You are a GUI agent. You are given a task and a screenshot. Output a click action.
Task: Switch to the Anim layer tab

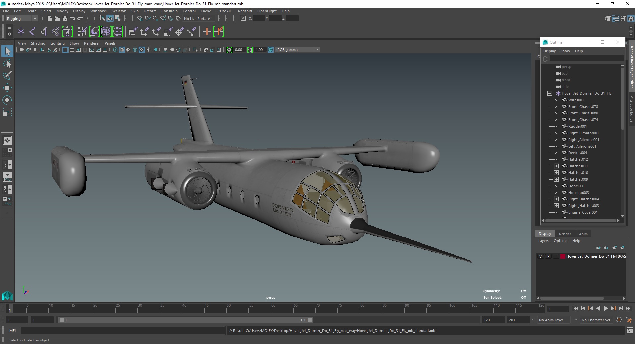(x=583, y=234)
